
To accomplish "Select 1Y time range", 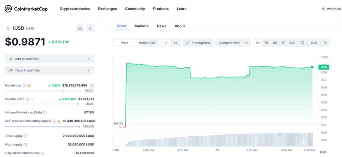I will (x=283, y=43).
